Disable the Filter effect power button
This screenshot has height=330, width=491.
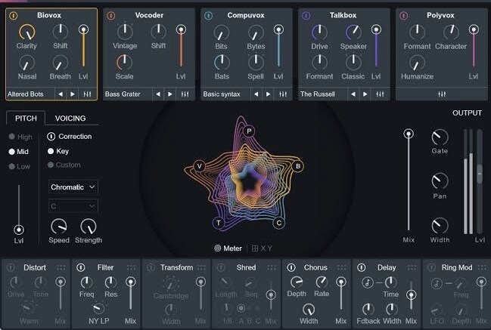tap(81, 267)
